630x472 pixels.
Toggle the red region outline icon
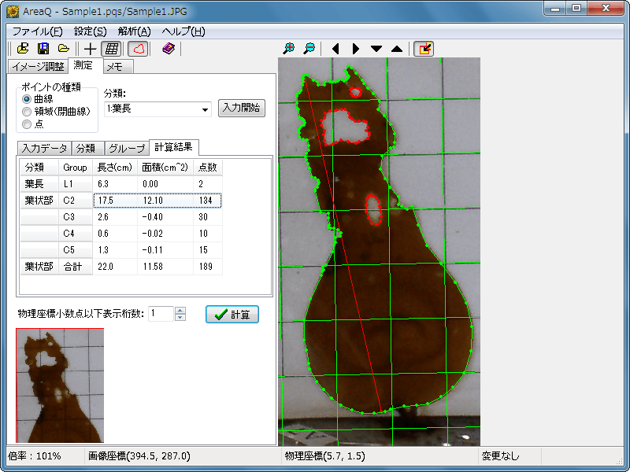click(138, 49)
